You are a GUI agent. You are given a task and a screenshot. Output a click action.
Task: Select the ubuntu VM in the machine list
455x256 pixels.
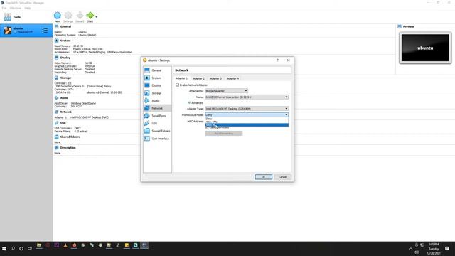[26, 31]
